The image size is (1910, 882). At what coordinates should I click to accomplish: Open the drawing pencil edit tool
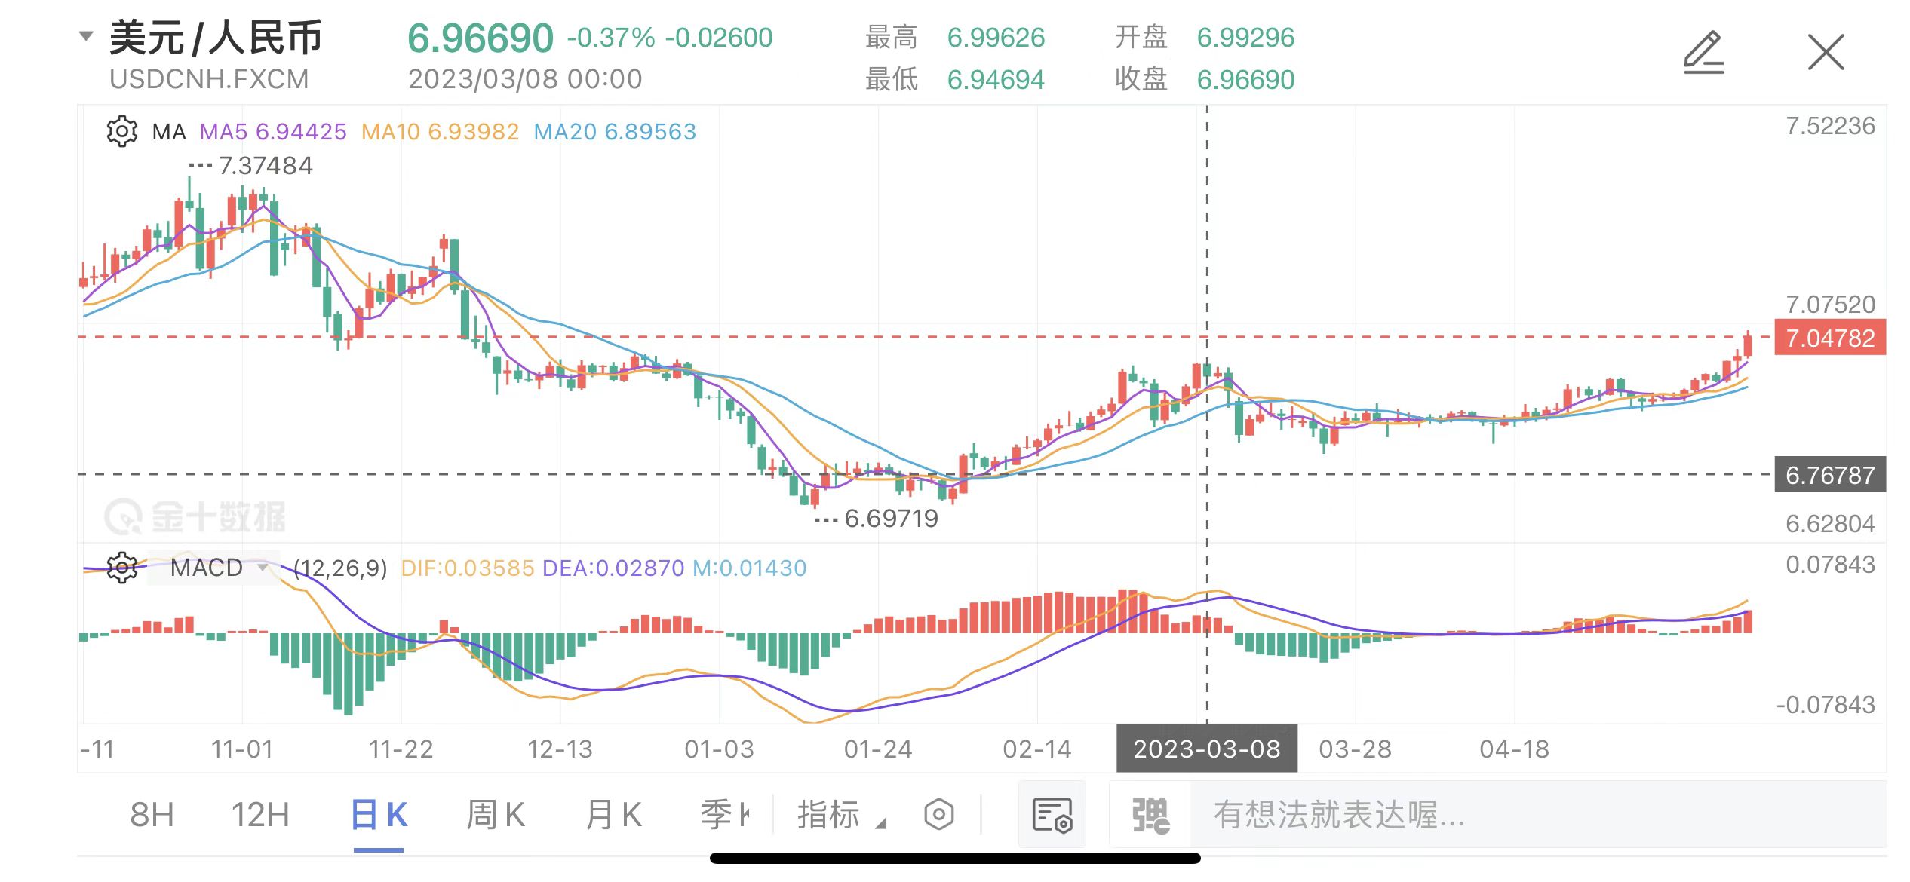point(1703,53)
